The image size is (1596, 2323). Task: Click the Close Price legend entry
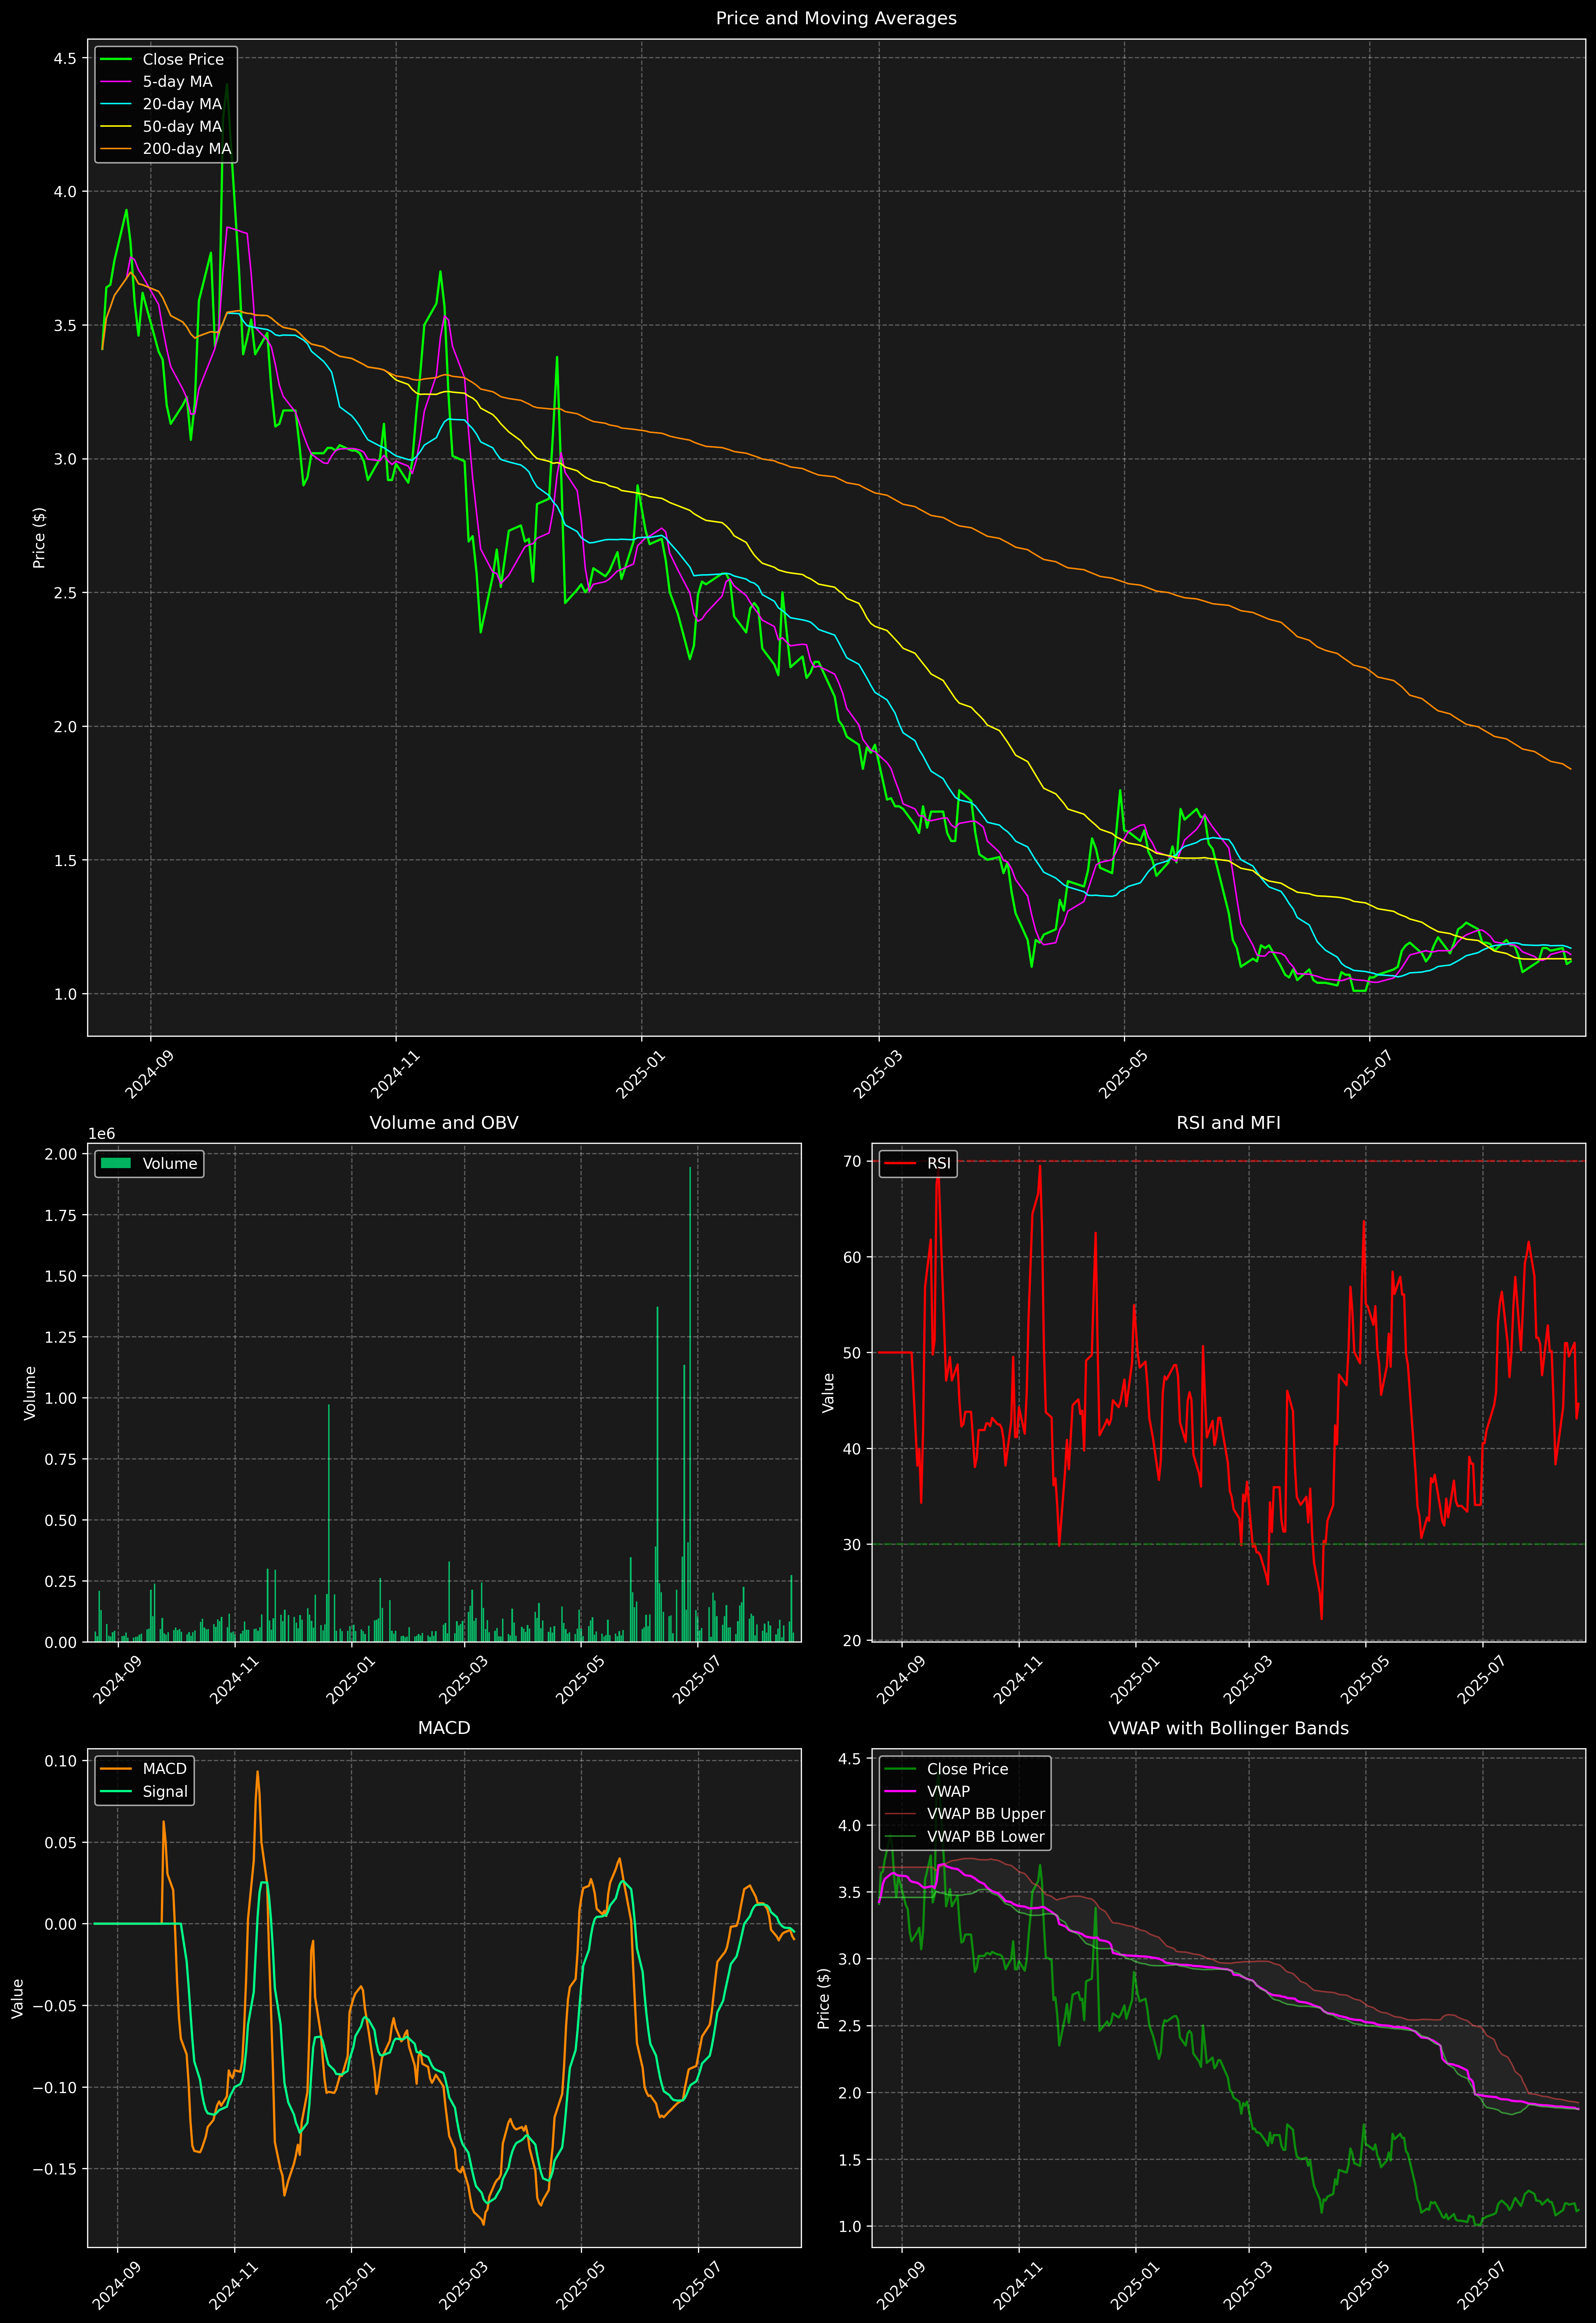(183, 59)
